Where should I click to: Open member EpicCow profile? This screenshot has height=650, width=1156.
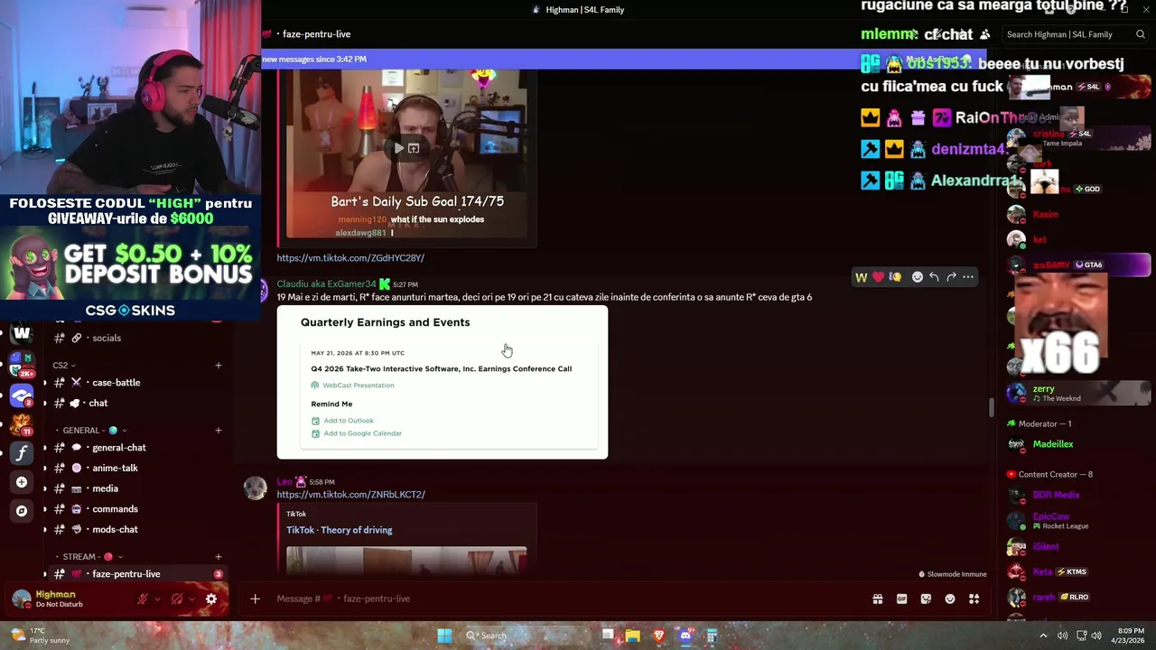coord(1079,521)
